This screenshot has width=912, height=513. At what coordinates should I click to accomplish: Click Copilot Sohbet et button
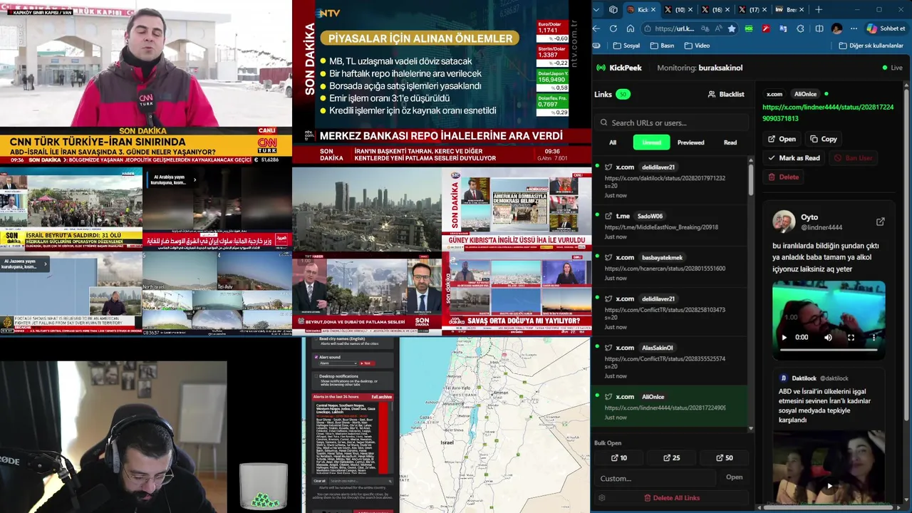(886, 28)
